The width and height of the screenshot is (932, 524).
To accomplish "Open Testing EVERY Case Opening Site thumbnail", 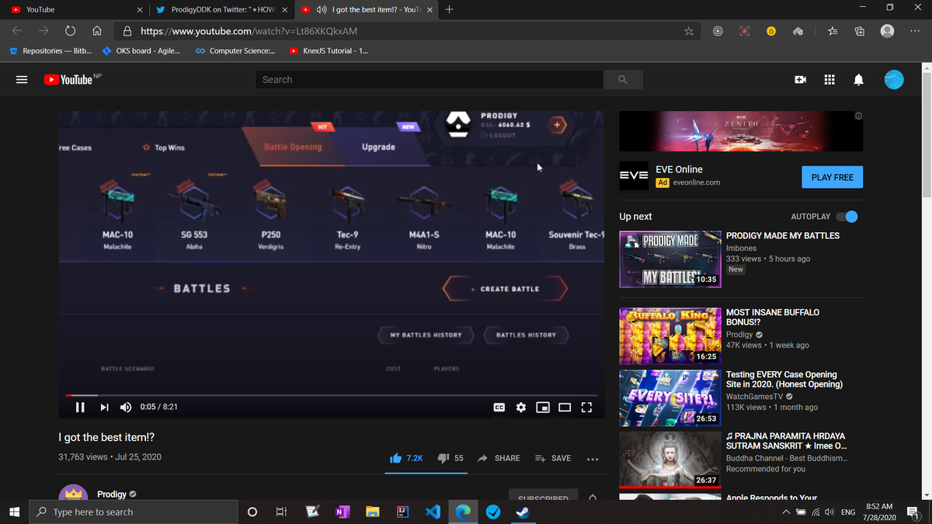I will click(x=669, y=398).
